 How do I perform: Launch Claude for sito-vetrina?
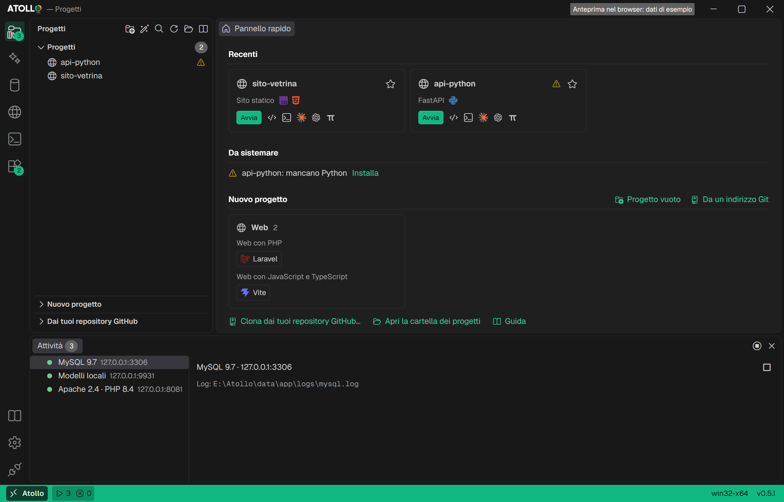(301, 118)
